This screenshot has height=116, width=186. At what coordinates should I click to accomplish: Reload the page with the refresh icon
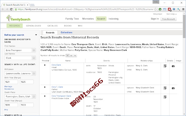tap(11, 9)
